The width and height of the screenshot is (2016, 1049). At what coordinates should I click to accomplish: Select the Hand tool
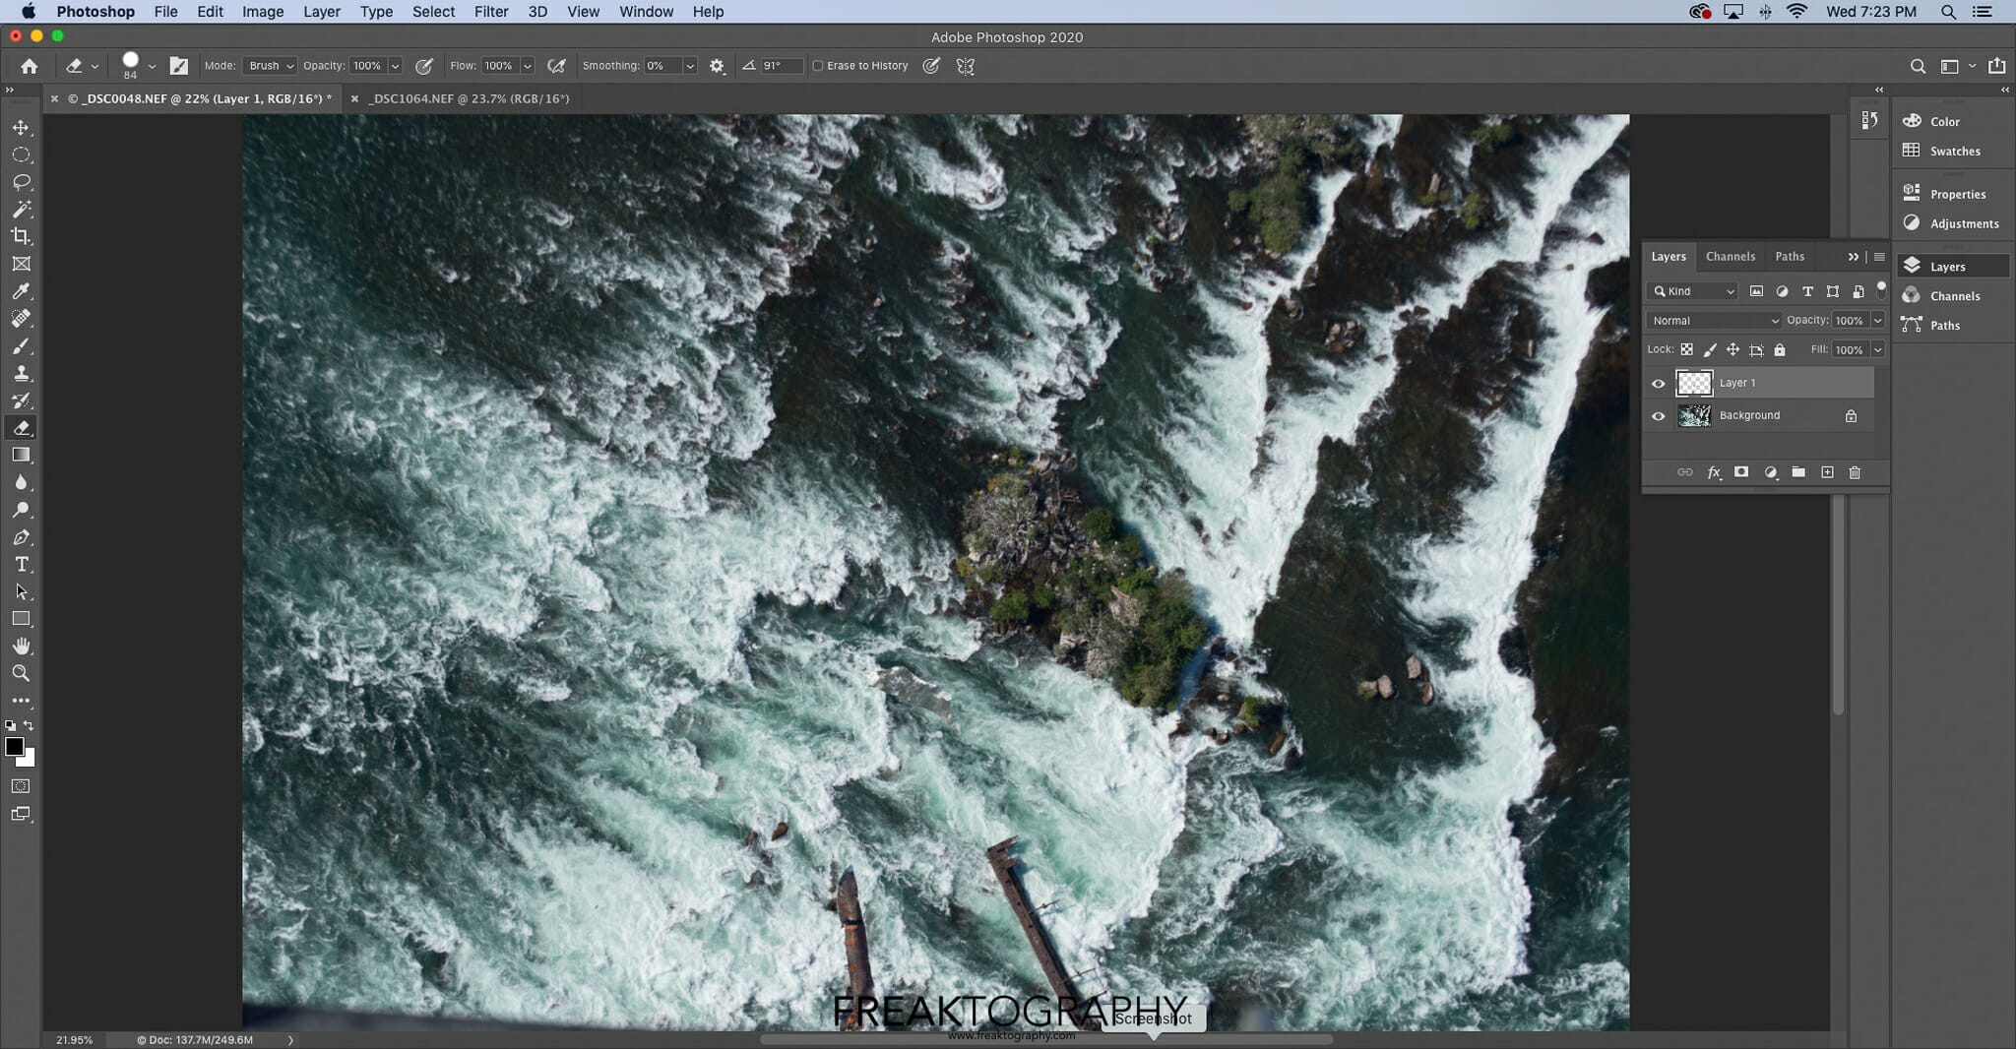pyautogui.click(x=21, y=647)
